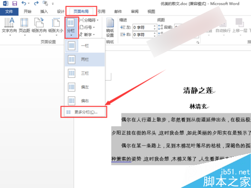The image size is (251, 188).
Task: Switch to the 邮件 tab
Action: [x=118, y=12]
